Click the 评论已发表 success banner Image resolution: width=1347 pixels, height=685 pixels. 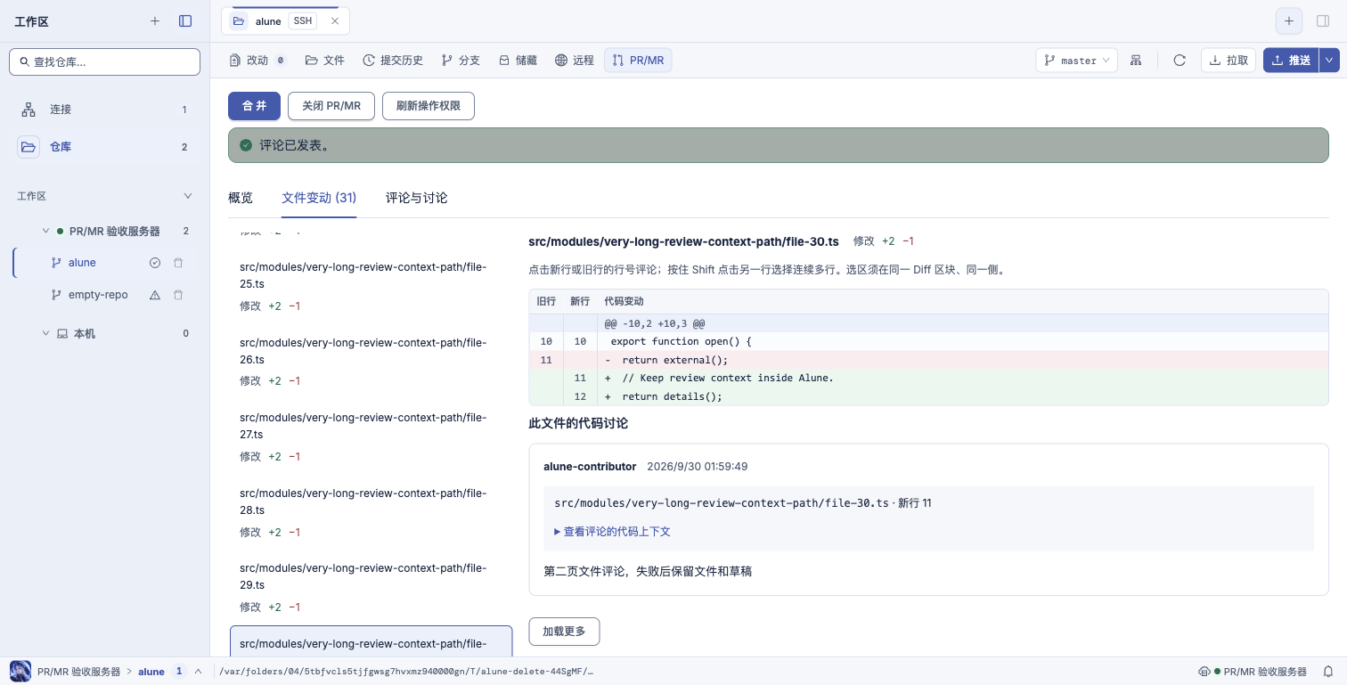click(779, 145)
